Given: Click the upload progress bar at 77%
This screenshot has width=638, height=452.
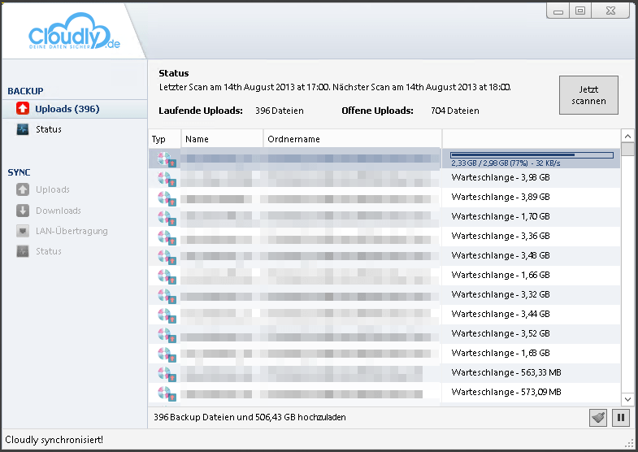Looking at the screenshot, I should [x=532, y=155].
